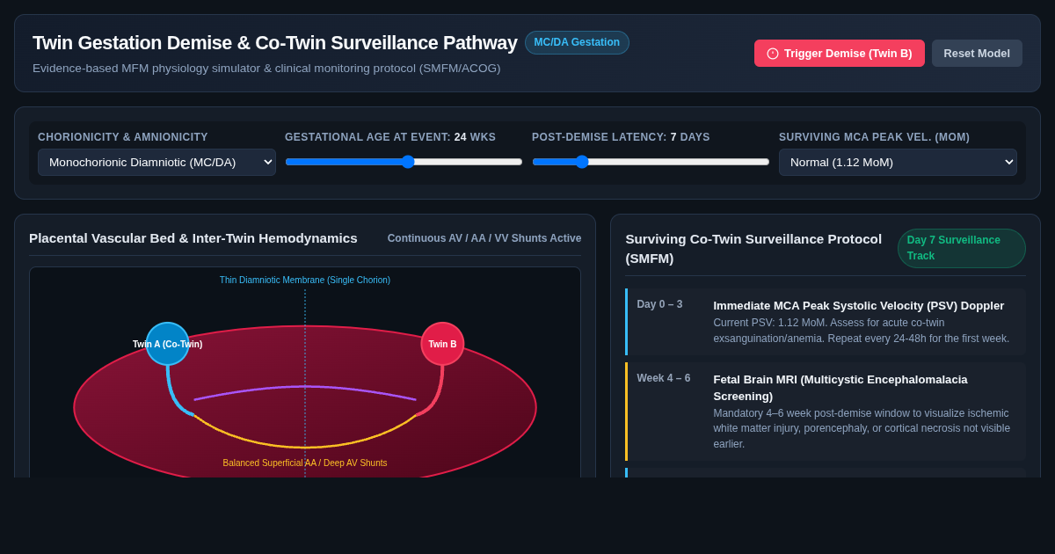Click the Thin Diamniotic Membrane label
Screen dimensions: 1055x554
click(x=305, y=281)
